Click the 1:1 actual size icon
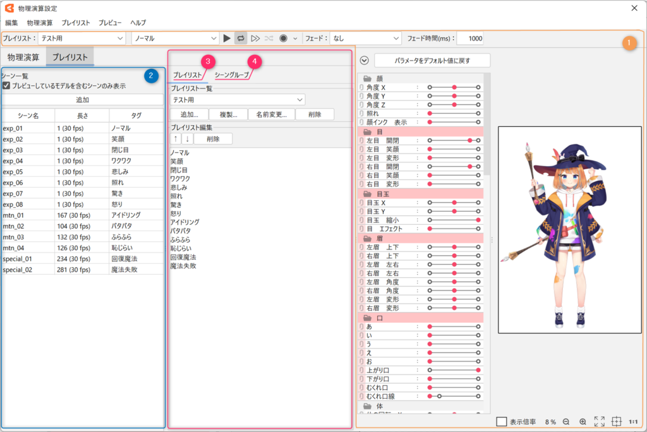The image size is (647, 432). 633,421
